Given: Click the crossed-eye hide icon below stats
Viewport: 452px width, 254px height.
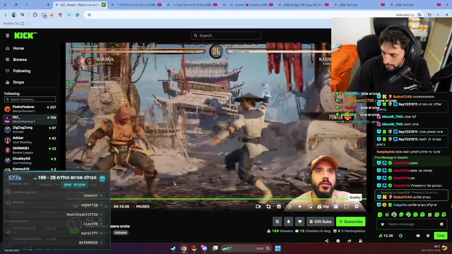Looking at the screenshot, I should coord(349,241).
